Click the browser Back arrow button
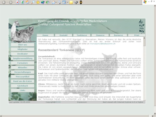Screen dimensions: 156x117 pyautogui.click(x=4, y=2)
